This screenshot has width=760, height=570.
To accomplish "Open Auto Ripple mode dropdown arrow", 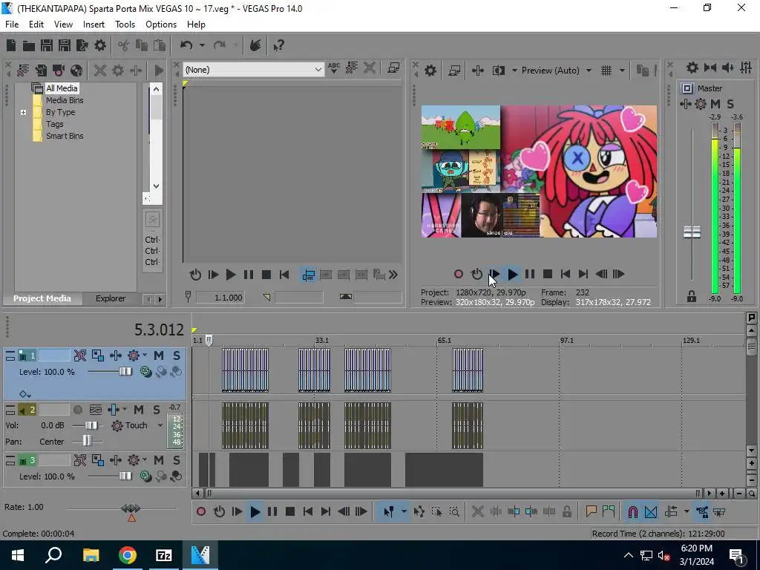I will [687, 511].
